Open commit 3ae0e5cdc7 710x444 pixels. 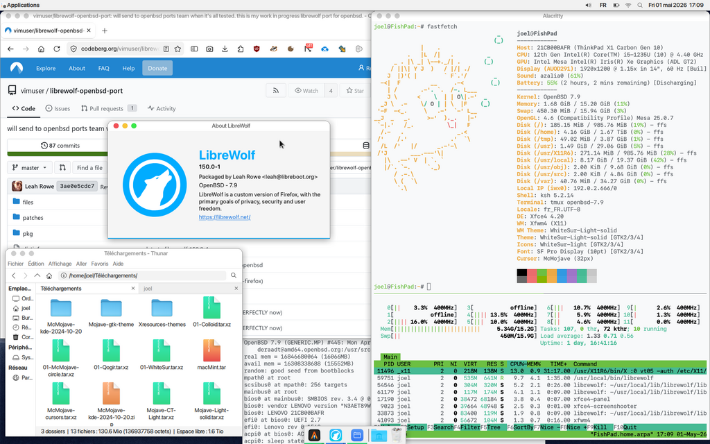[x=77, y=186]
